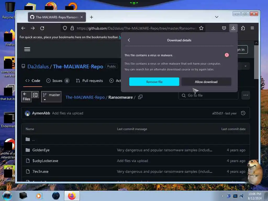
Task: Click the red malware warning icon
Action: pyautogui.click(x=227, y=55)
